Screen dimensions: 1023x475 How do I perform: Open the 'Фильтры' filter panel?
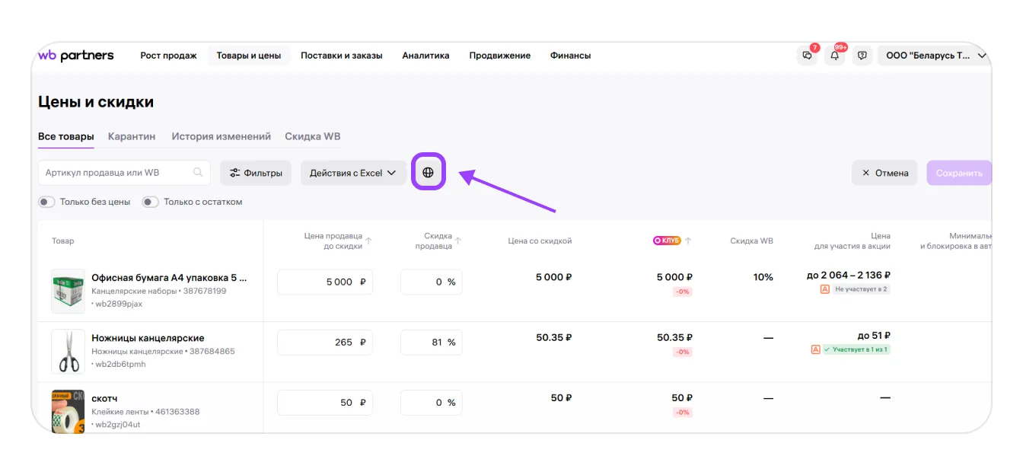(x=257, y=173)
